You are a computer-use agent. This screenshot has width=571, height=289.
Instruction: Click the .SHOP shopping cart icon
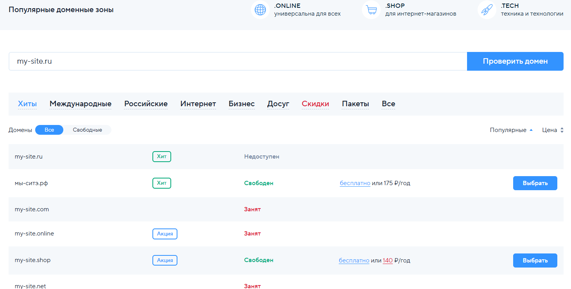(x=371, y=10)
